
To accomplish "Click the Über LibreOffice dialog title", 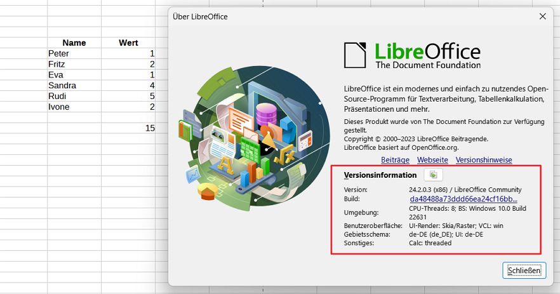I will [200, 17].
